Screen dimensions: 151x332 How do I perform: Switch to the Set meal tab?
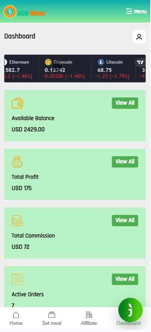(x=52, y=318)
